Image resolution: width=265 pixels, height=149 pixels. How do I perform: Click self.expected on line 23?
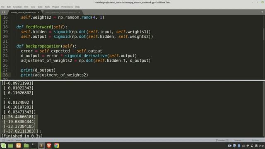point(55,51)
